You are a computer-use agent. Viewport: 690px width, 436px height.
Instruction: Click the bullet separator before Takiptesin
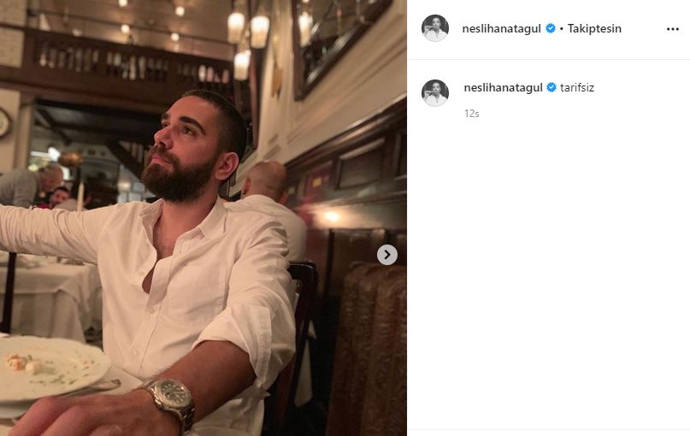point(561,28)
